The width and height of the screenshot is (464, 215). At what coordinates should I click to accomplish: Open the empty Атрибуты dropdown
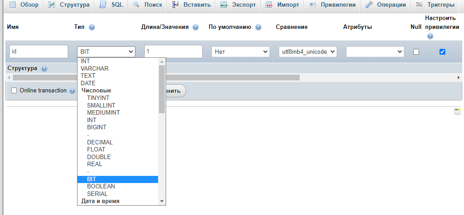click(375, 52)
